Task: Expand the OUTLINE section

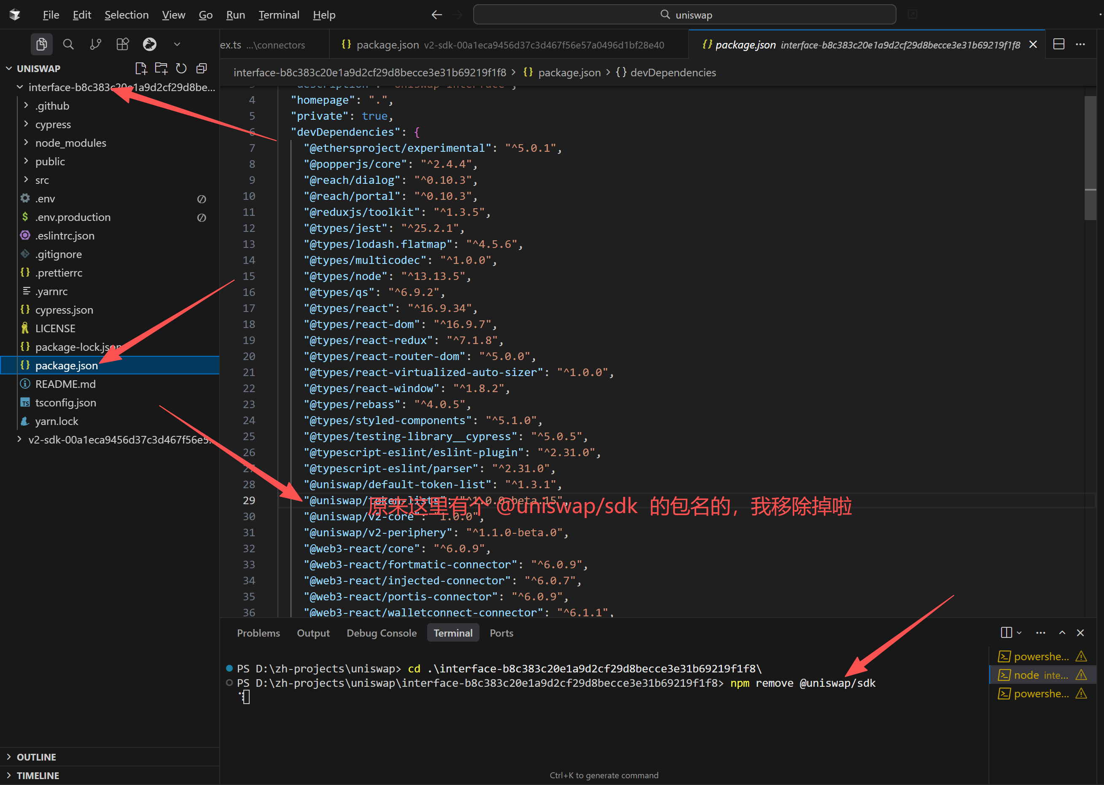Action: (36, 757)
